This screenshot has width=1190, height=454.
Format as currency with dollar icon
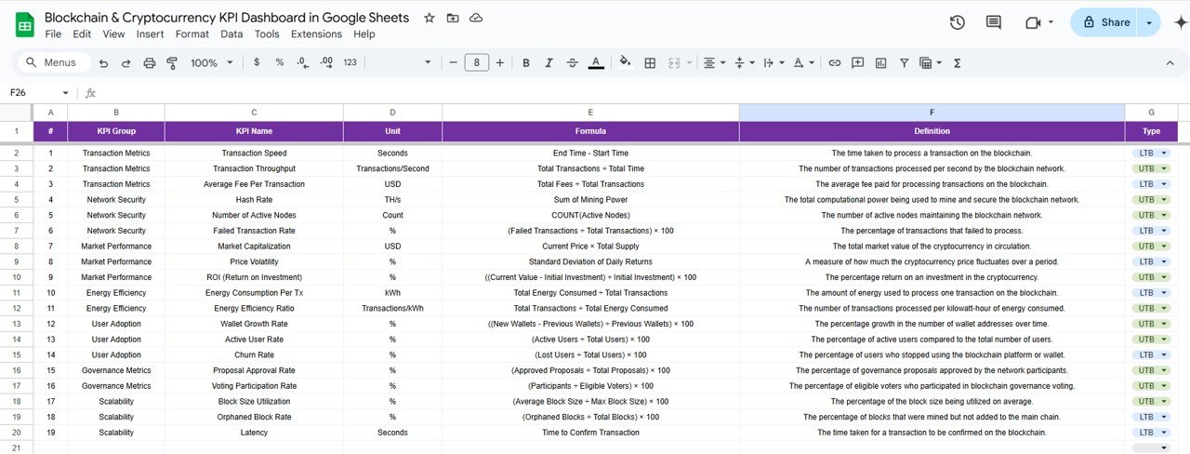click(x=257, y=62)
